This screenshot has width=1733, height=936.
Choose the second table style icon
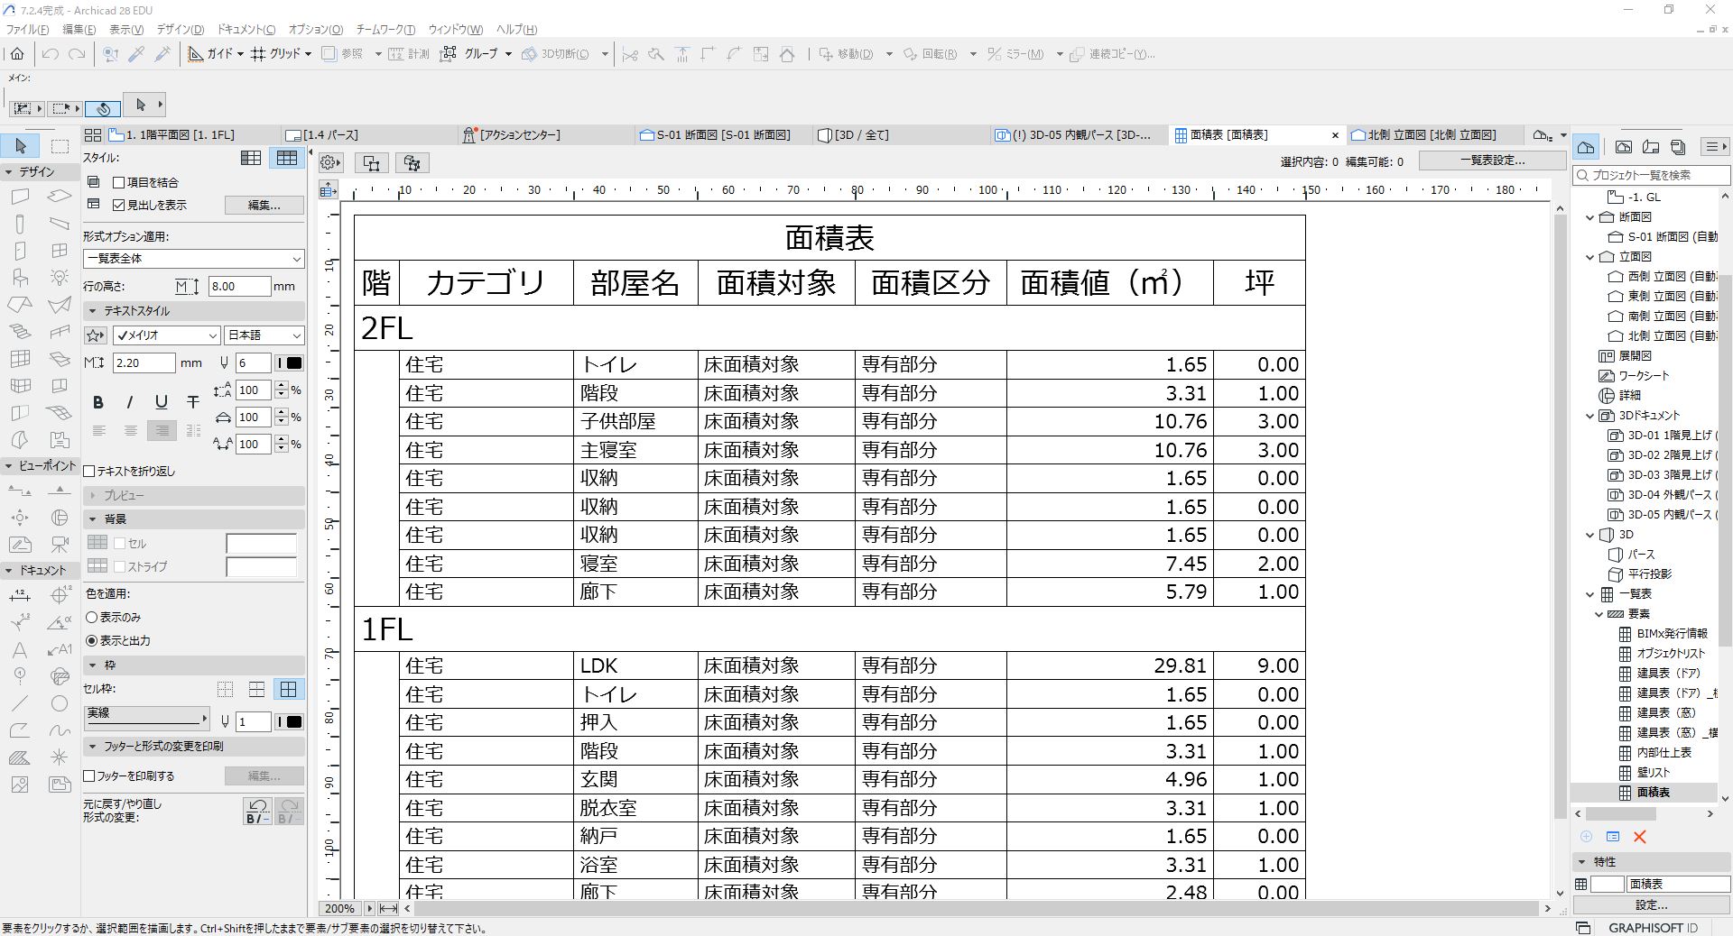point(287,158)
